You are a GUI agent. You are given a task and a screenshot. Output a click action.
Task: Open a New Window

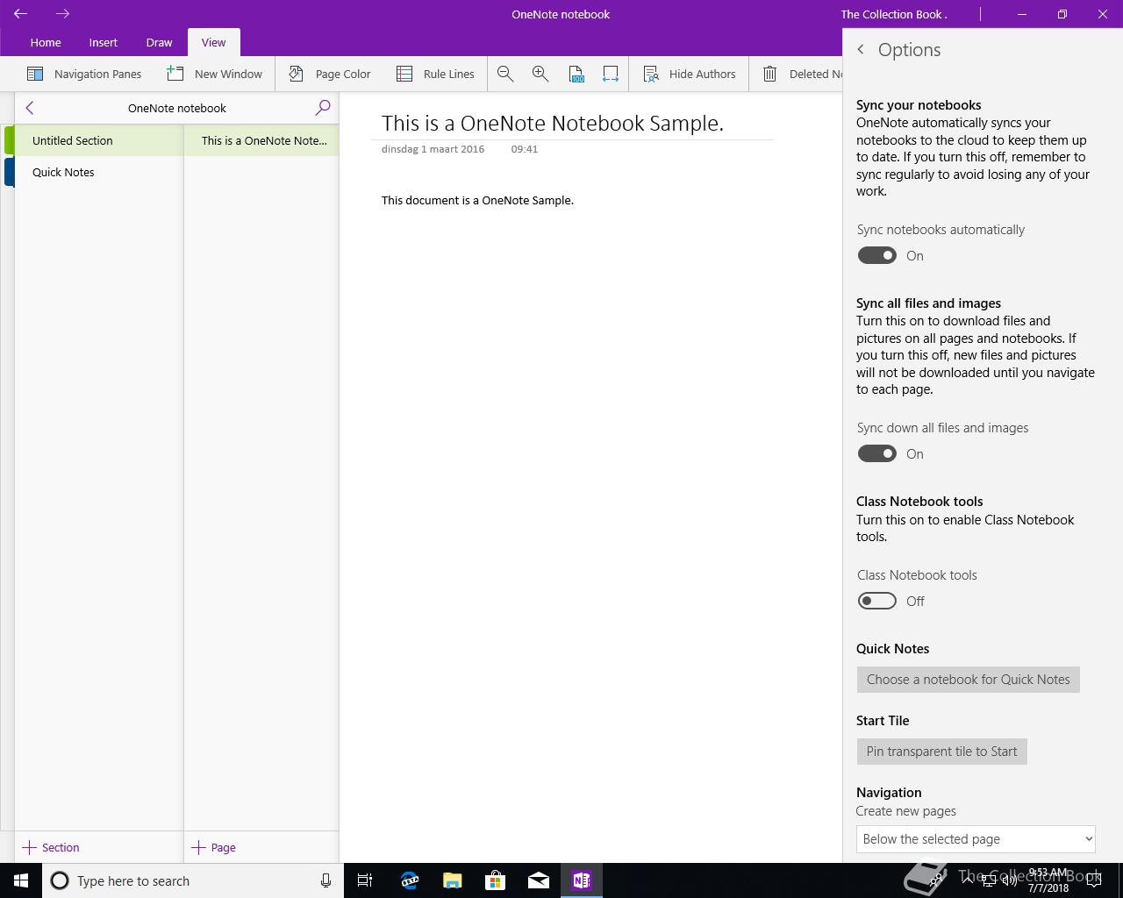point(215,74)
